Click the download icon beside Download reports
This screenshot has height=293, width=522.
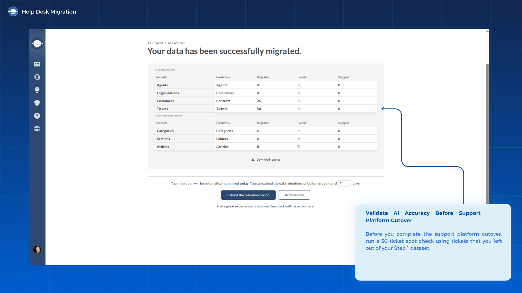click(x=253, y=160)
